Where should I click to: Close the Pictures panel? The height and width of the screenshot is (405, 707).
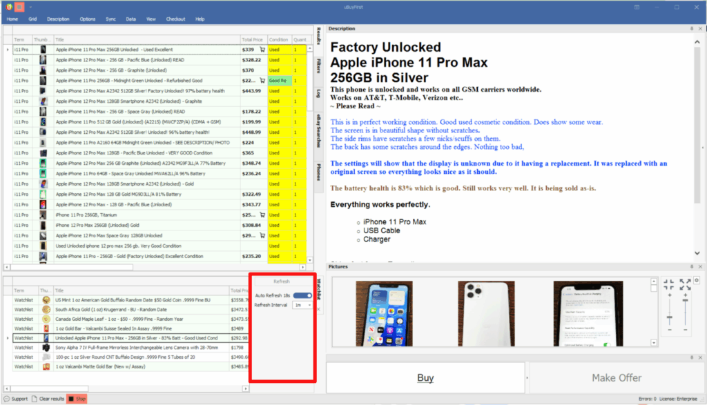click(x=700, y=267)
